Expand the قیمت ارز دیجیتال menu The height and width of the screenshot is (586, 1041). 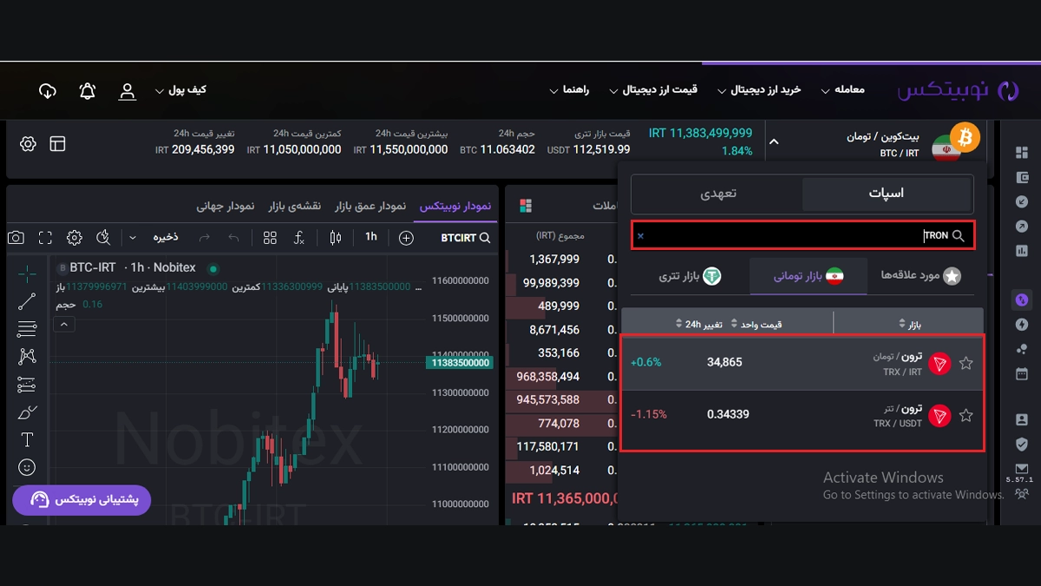(x=653, y=90)
